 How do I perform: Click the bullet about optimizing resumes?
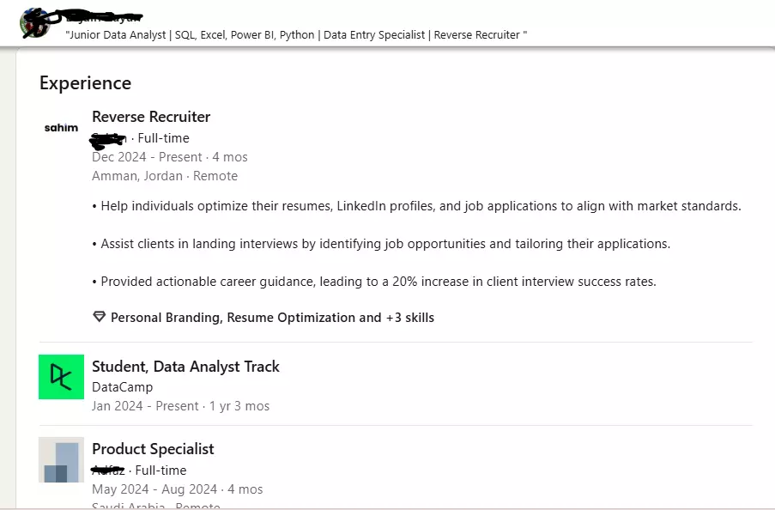point(416,206)
